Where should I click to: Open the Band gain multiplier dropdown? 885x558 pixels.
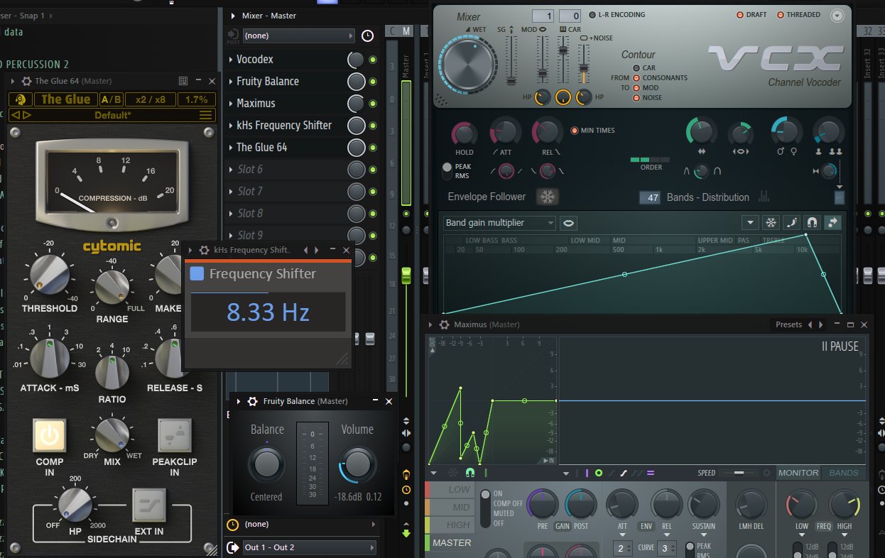coord(499,223)
